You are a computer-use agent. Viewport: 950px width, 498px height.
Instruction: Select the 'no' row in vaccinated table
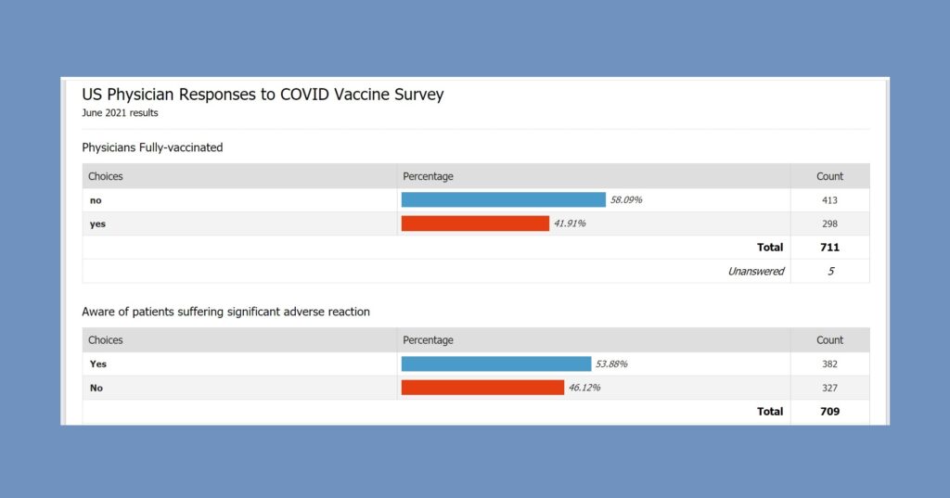[x=96, y=200]
